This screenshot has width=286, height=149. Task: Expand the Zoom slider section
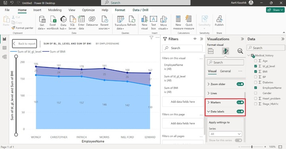click(209, 84)
